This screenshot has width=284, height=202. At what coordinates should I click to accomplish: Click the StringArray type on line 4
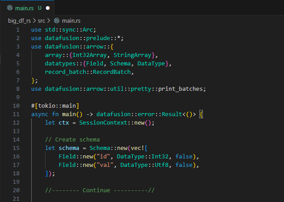coord(133,55)
